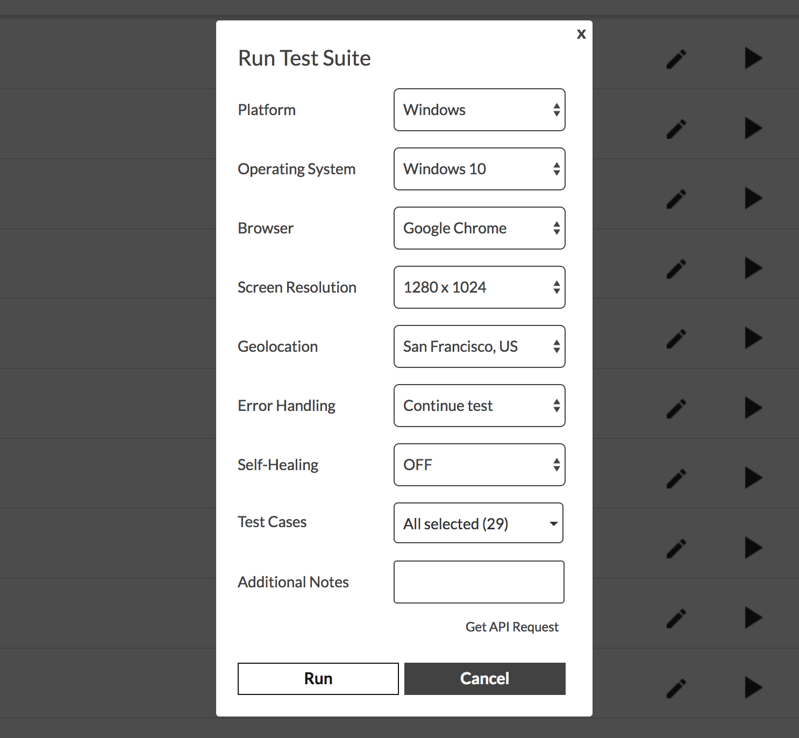The height and width of the screenshot is (738, 799).
Task: Click the edit pencil icon in the bottom row
Action: tap(676, 689)
